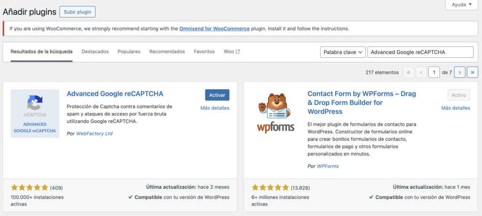This screenshot has height=216, width=482.
Task: Click the current page number field
Action: (434, 72)
